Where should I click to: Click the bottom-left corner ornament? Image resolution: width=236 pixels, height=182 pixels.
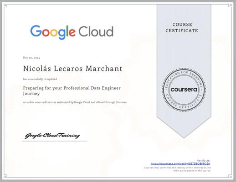pos(5,176)
